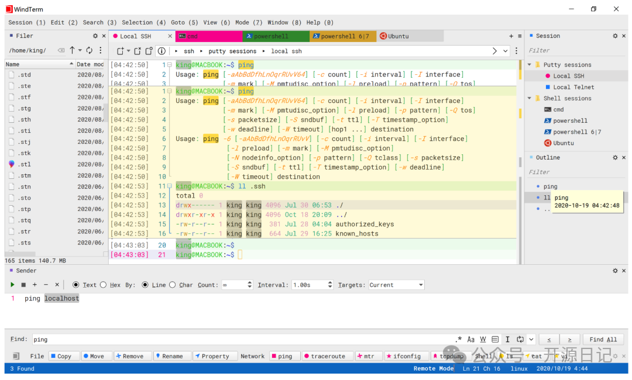Open session info circle icon

click(162, 51)
